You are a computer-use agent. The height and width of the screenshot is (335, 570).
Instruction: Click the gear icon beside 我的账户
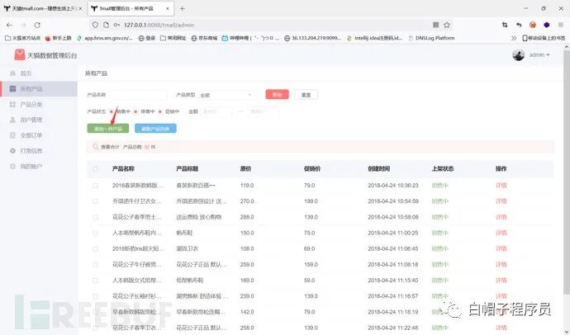point(12,166)
